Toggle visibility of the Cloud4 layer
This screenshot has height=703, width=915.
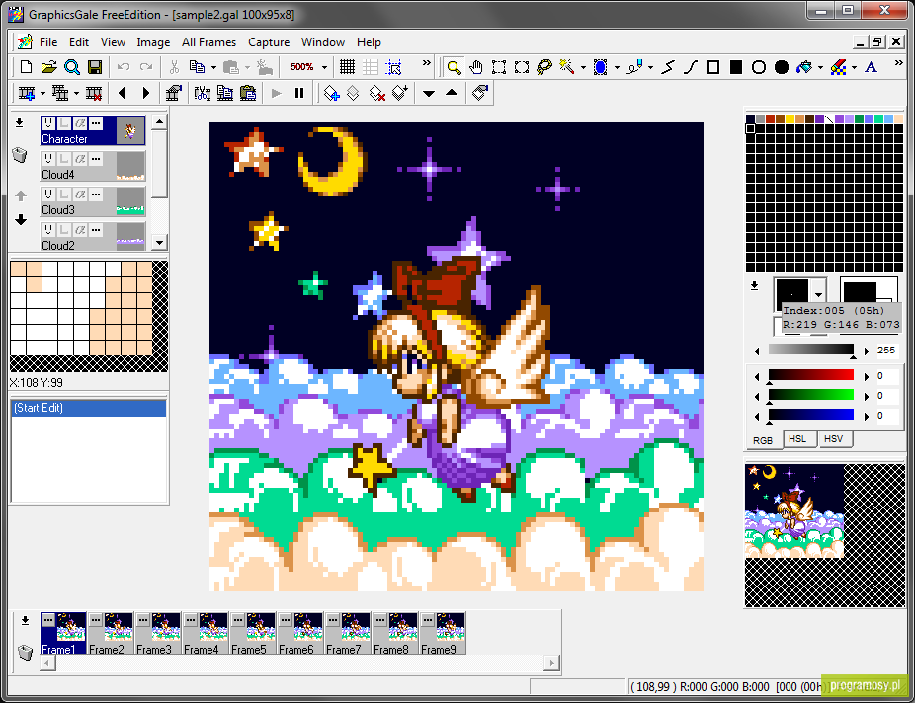pyautogui.click(x=48, y=159)
